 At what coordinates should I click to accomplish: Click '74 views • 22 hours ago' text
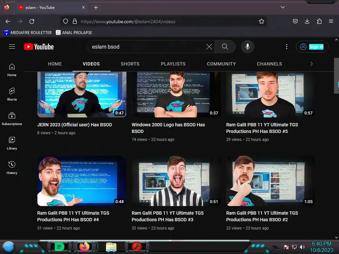pos(153,140)
